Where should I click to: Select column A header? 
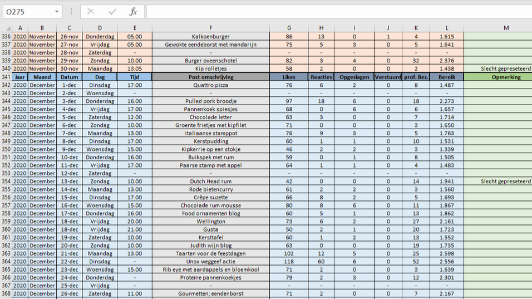pyautogui.click(x=20, y=28)
